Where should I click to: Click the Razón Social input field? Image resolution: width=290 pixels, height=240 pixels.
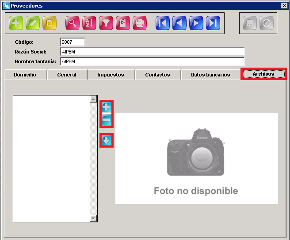coord(153,52)
